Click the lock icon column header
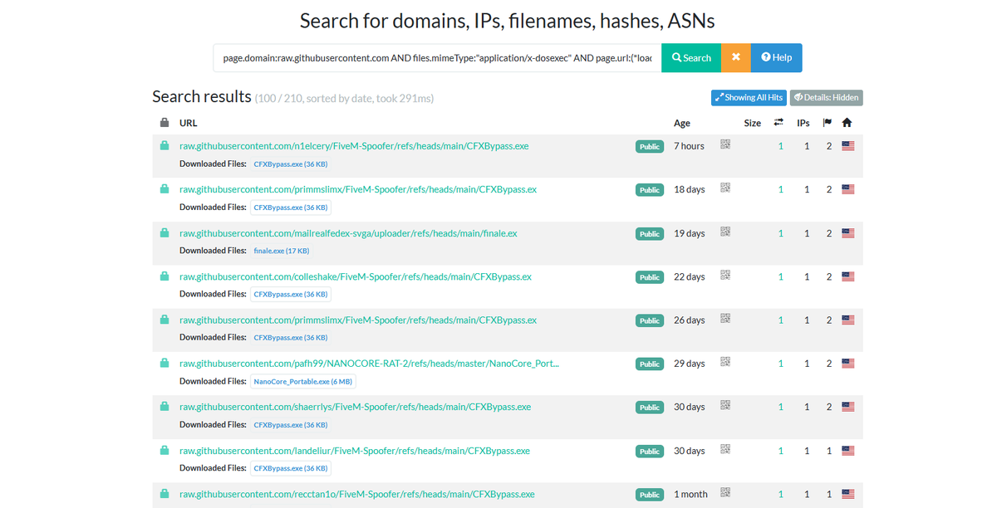Viewport: 997px width, 508px height. (165, 123)
